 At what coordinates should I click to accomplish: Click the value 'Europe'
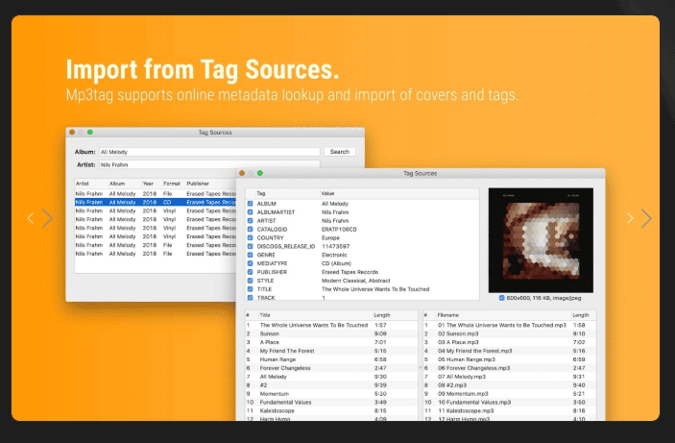point(330,238)
